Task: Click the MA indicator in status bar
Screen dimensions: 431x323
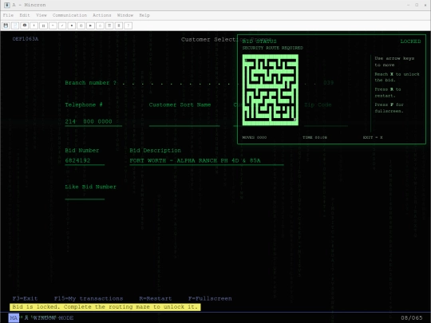Action: 14,318
